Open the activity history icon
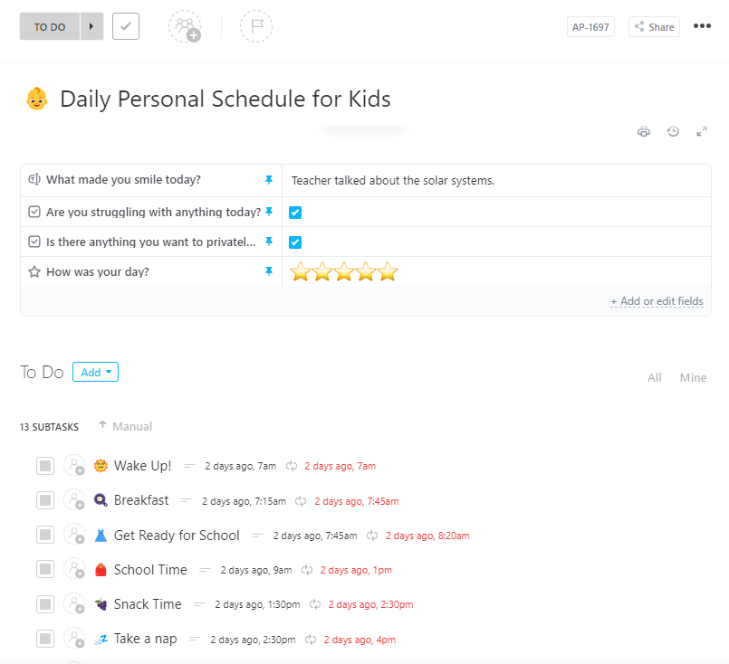 (673, 131)
